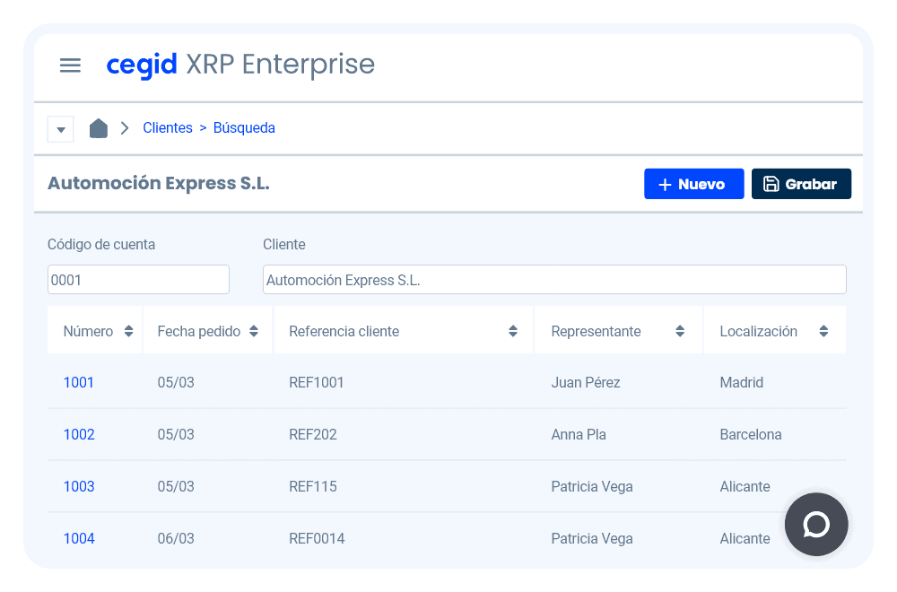Screen dimensions: 897x592
Task: Open order number 1004
Action: point(79,539)
